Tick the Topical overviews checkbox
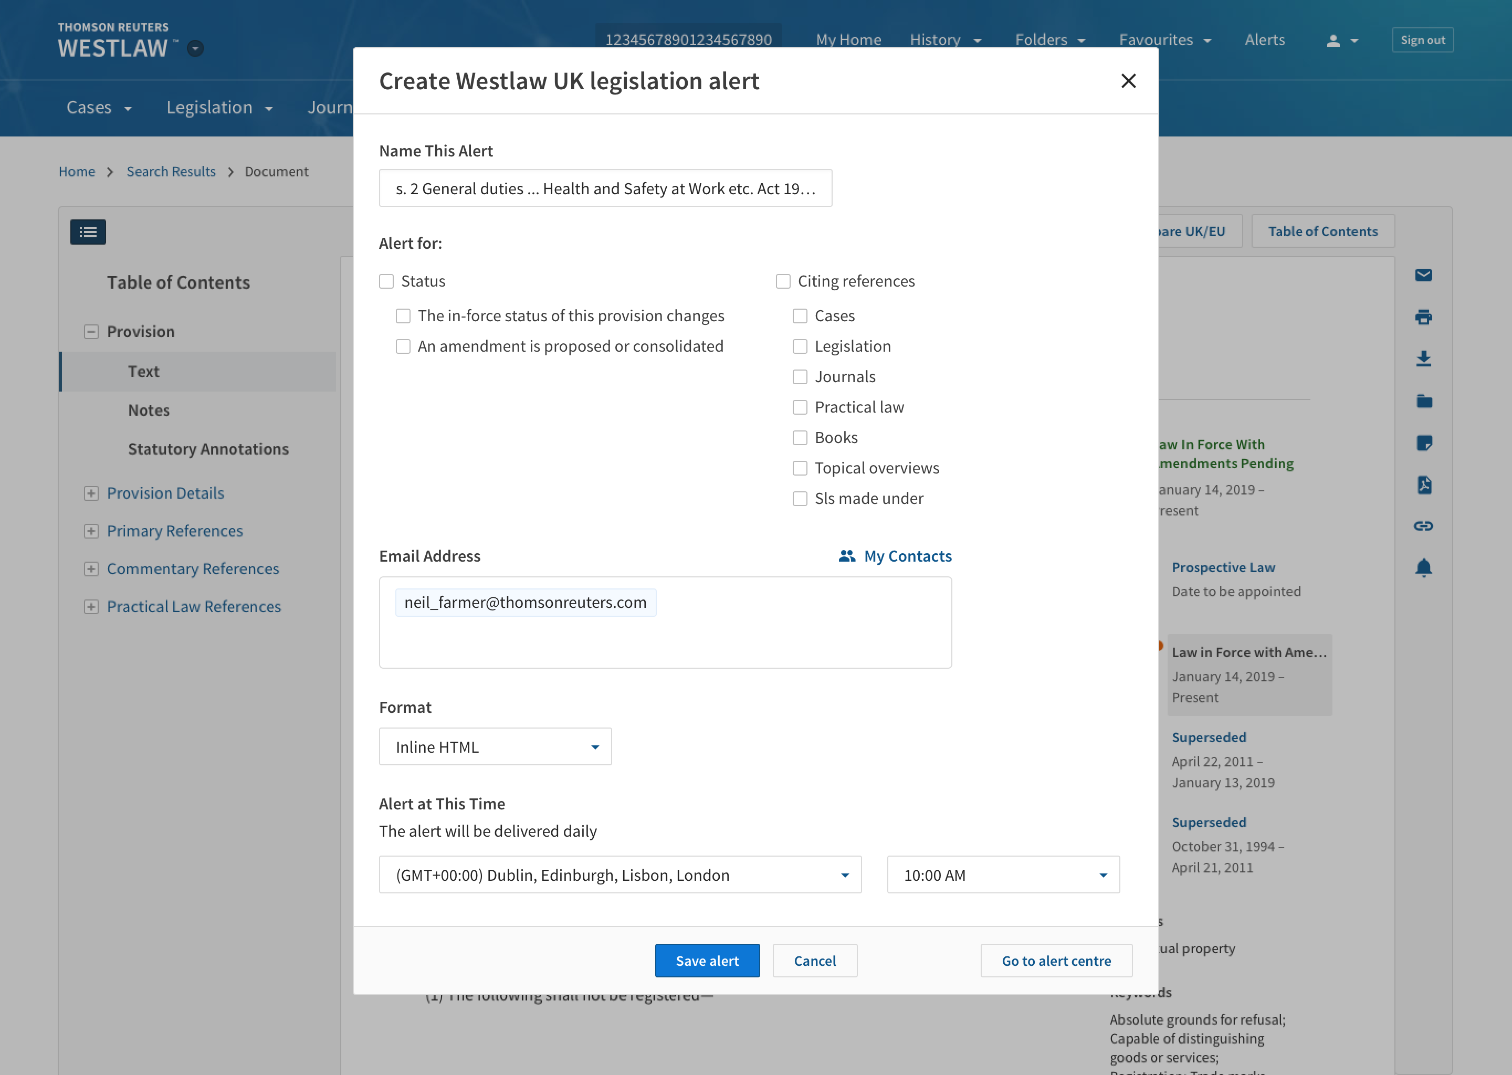 click(x=800, y=468)
